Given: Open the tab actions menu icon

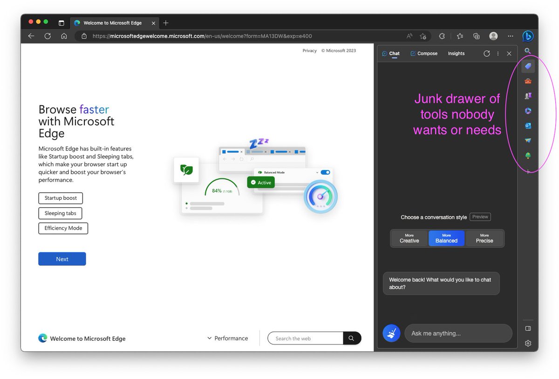Looking at the screenshot, I should (61, 23).
